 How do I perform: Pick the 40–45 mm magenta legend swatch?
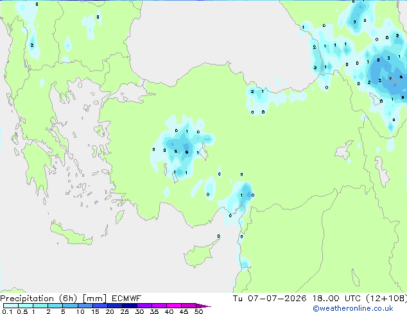(174, 306)
